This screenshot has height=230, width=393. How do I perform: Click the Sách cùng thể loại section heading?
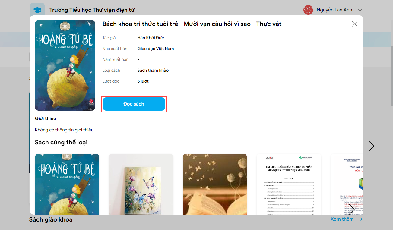pos(61,142)
